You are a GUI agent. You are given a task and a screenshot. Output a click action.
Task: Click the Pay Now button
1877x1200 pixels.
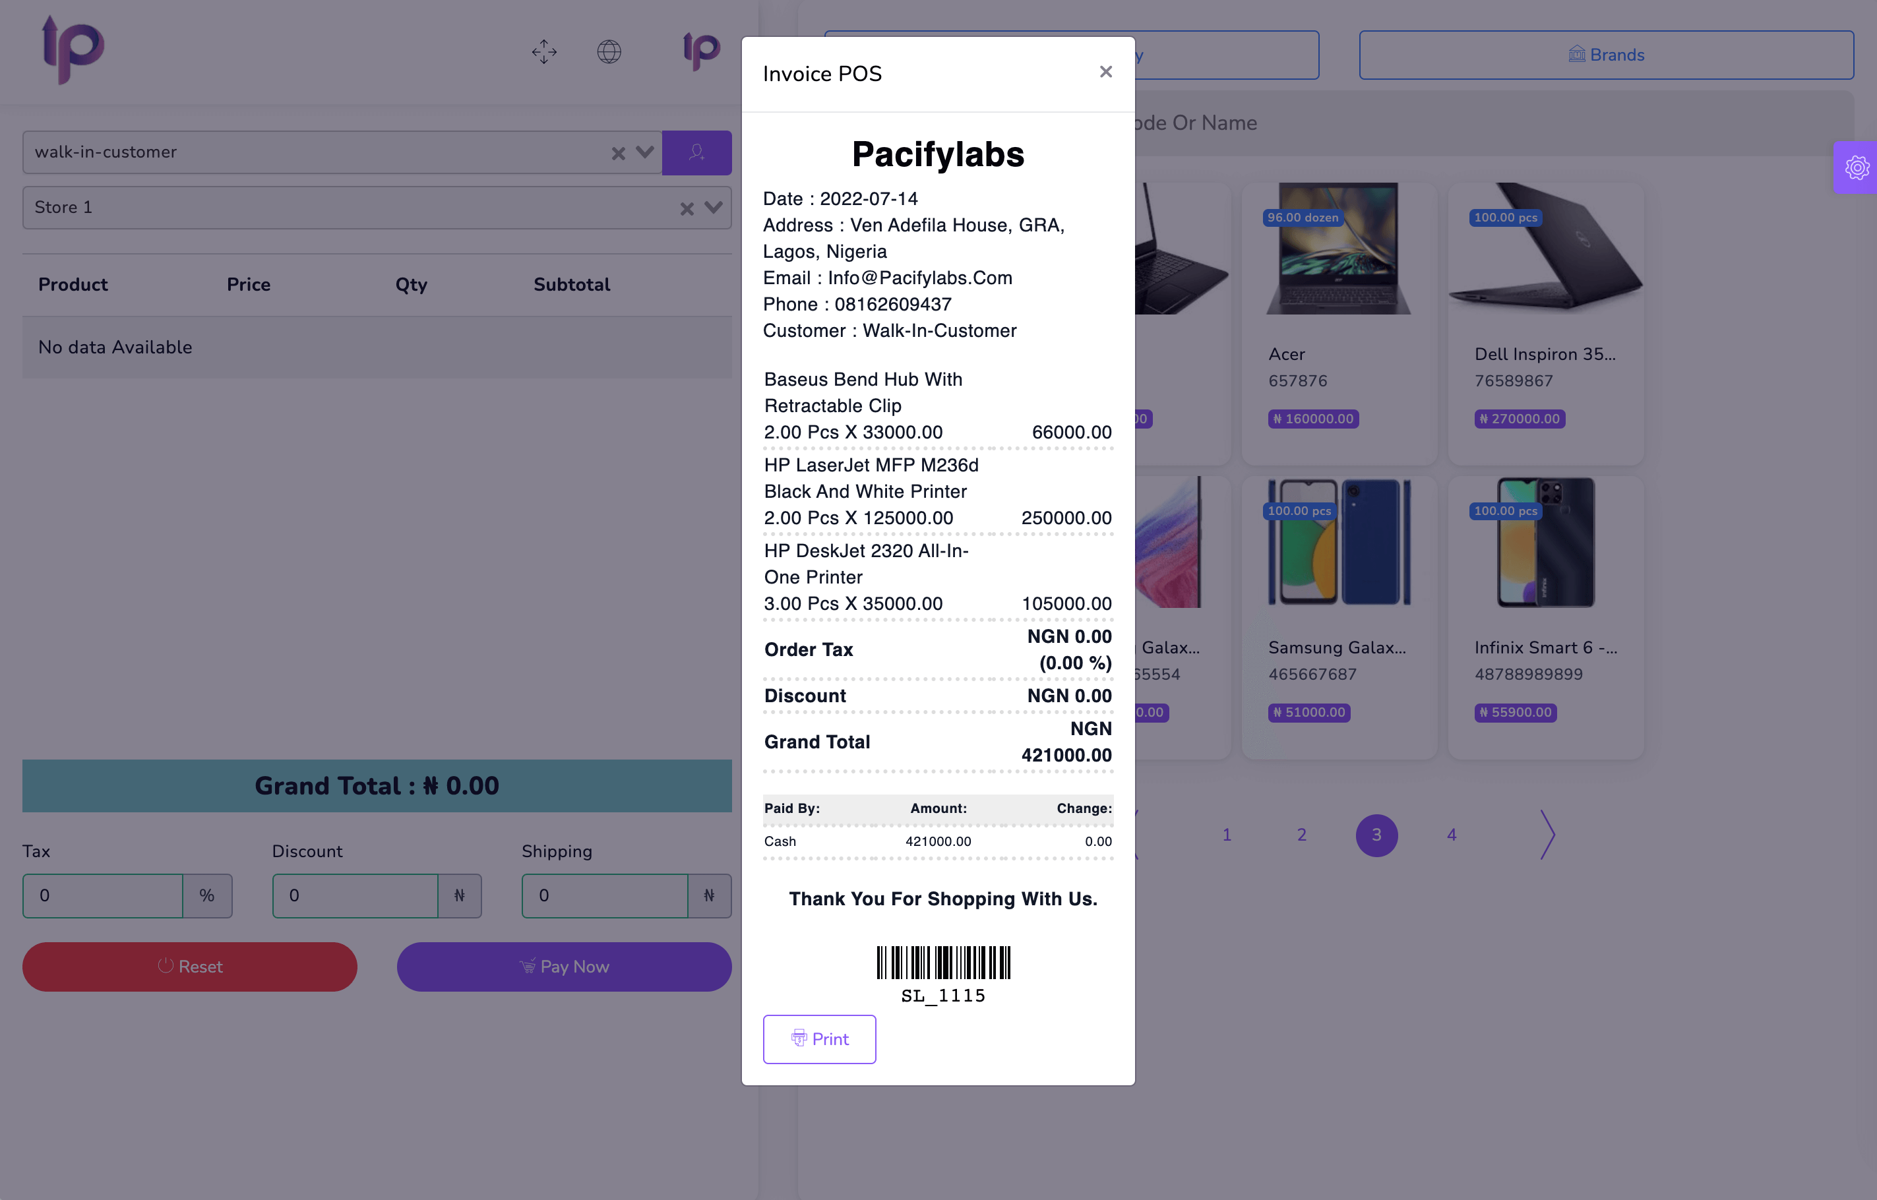pos(564,966)
